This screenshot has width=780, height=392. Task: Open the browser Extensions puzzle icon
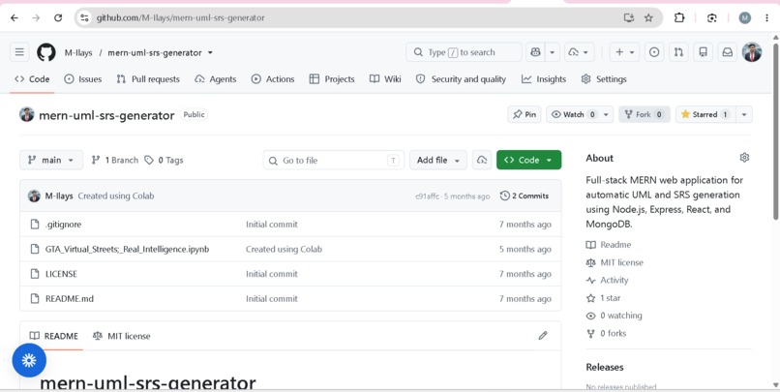click(x=679, y=18)
